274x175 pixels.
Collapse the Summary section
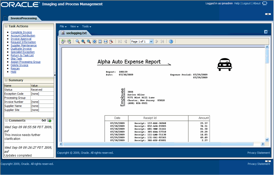[x=6, y=80]
